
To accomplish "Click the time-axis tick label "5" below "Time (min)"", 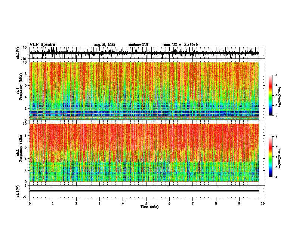I will tap(146, 203).
